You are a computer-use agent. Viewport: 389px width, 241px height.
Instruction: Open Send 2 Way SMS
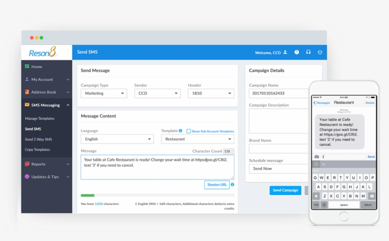[38, 139]
